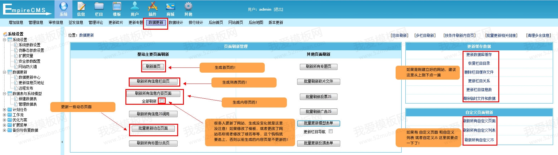
Task: Open the 管理信息 menu item
Action: (x=36, y=22)
